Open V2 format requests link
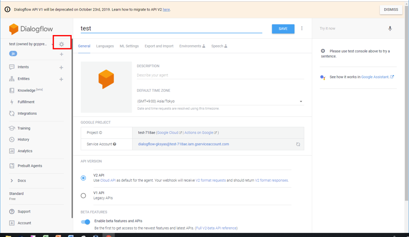The image size is (409, 237). [210, 180]
